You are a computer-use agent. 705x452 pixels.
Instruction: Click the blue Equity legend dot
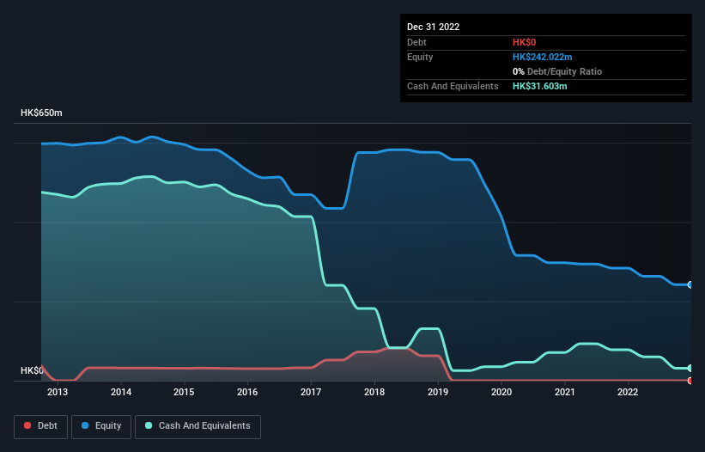84,425
